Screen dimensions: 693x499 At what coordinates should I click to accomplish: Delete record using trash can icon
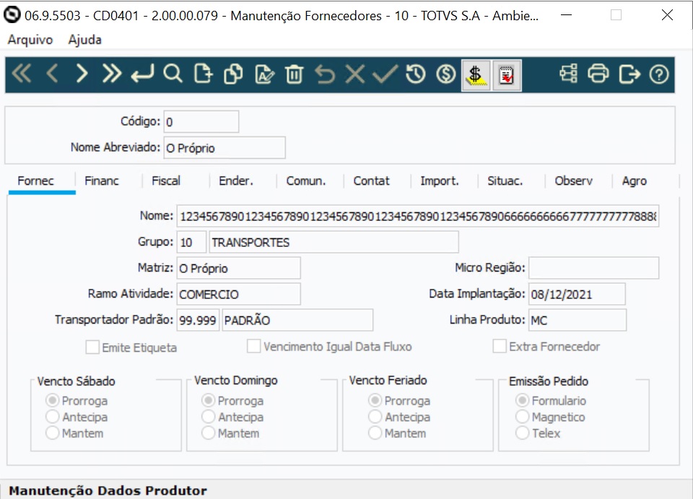click(x=294, y=74)
